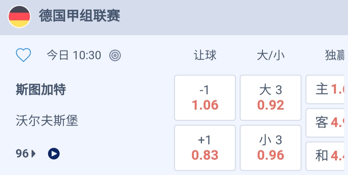Choose the 和 draw odds
Screen dimensions: 348x175
click(326, 156)
